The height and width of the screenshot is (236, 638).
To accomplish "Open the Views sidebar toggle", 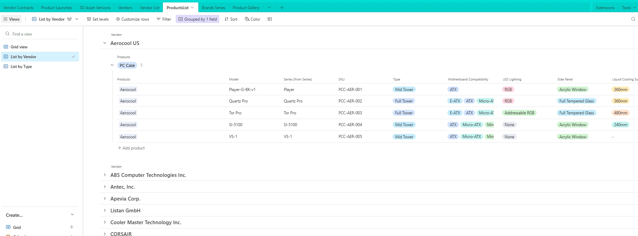I will coord(11,19).
